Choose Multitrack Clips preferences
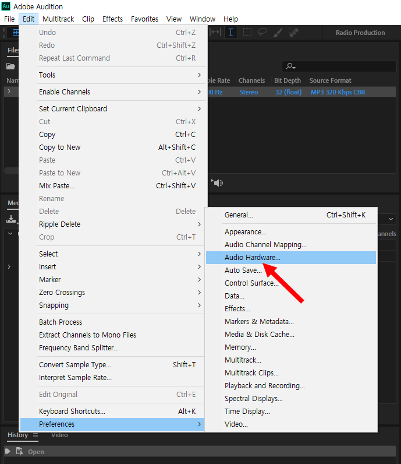Screen dimensions: 401x464 pyautogui.click(x=291, y=373)
